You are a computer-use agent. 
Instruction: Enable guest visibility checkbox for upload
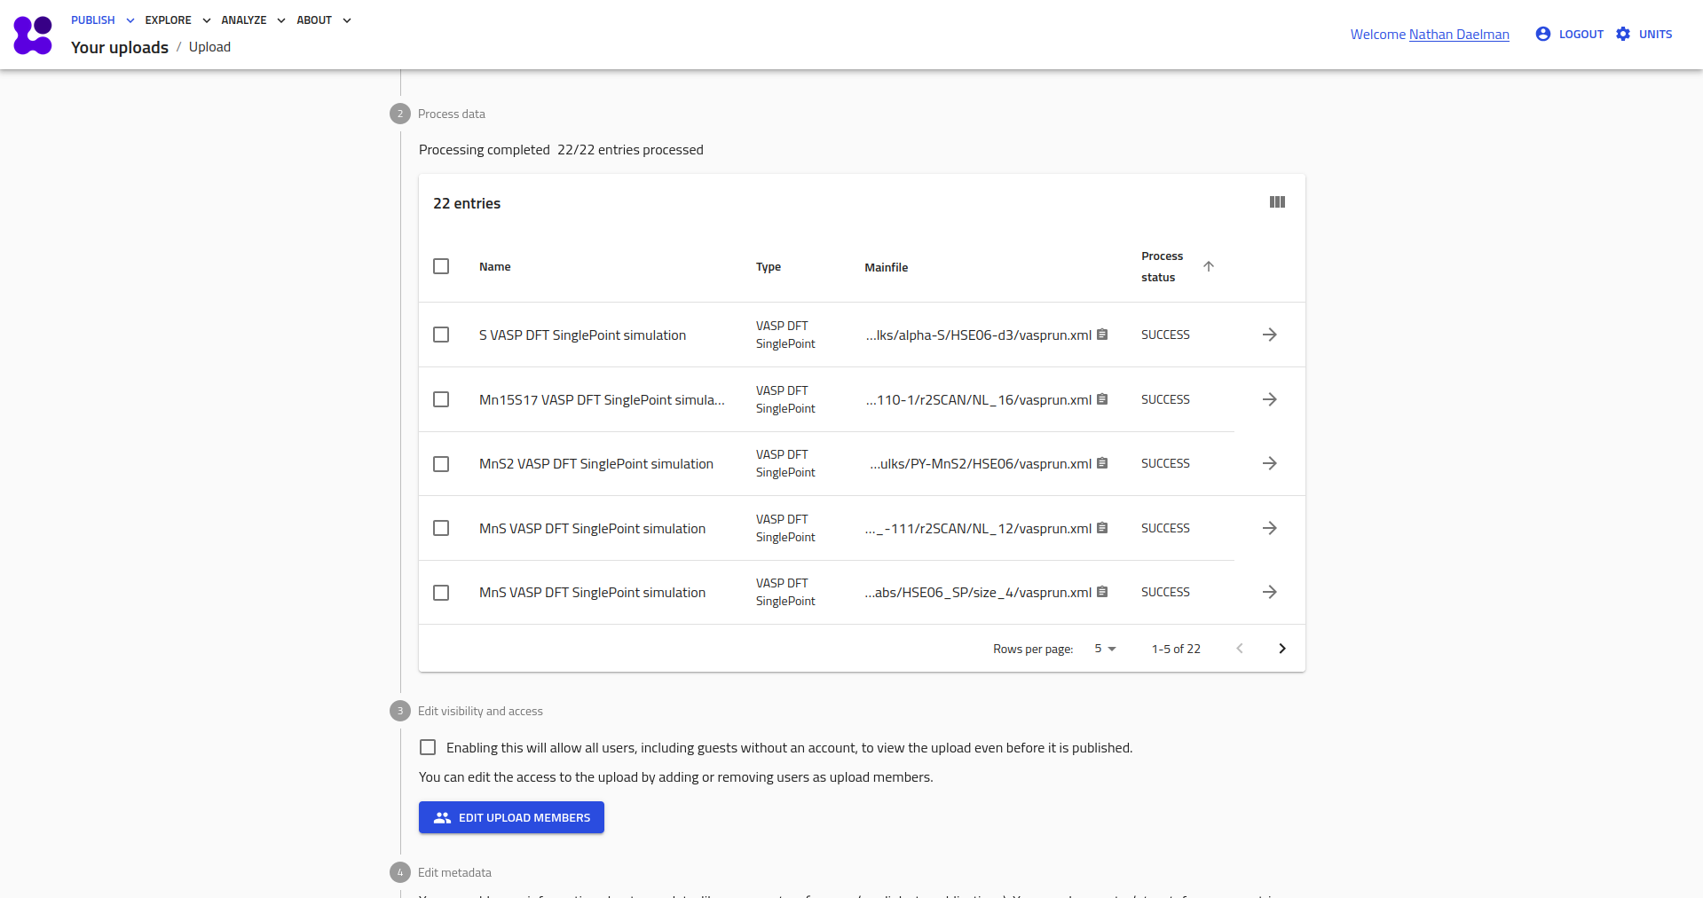(428, 747)
